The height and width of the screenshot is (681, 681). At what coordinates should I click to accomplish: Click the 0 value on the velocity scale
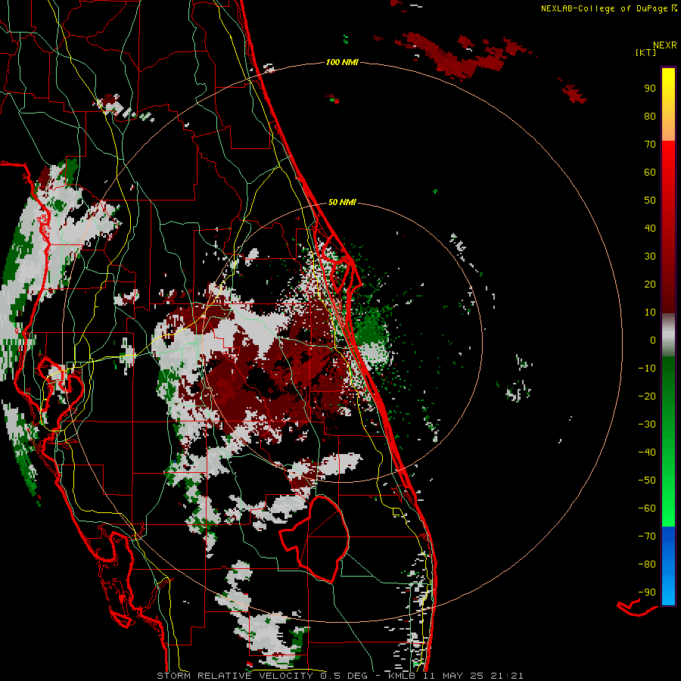pyautogui.click(x=653, y=340)
